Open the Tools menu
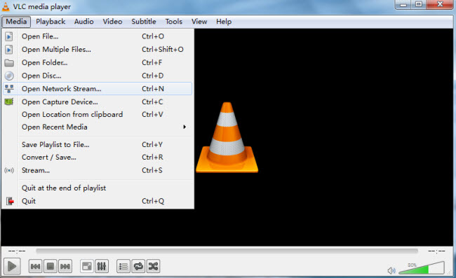Image resolution: width=456 pixels, height=278 pixels. 173,22
